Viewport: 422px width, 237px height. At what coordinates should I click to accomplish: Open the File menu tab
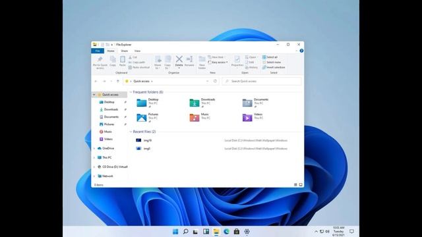[98, 51]
